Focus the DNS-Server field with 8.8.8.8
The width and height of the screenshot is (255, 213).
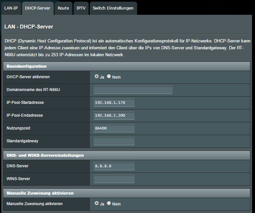(x=114, y=166)
